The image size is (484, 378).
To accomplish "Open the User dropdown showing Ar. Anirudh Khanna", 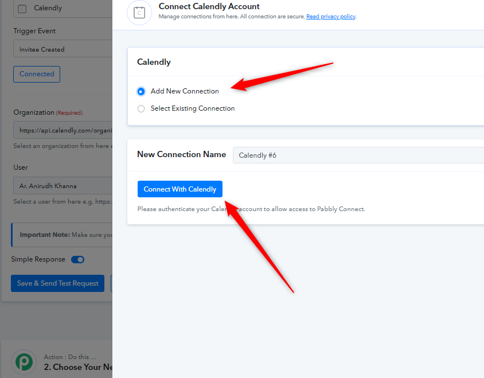I will (63, 186).
